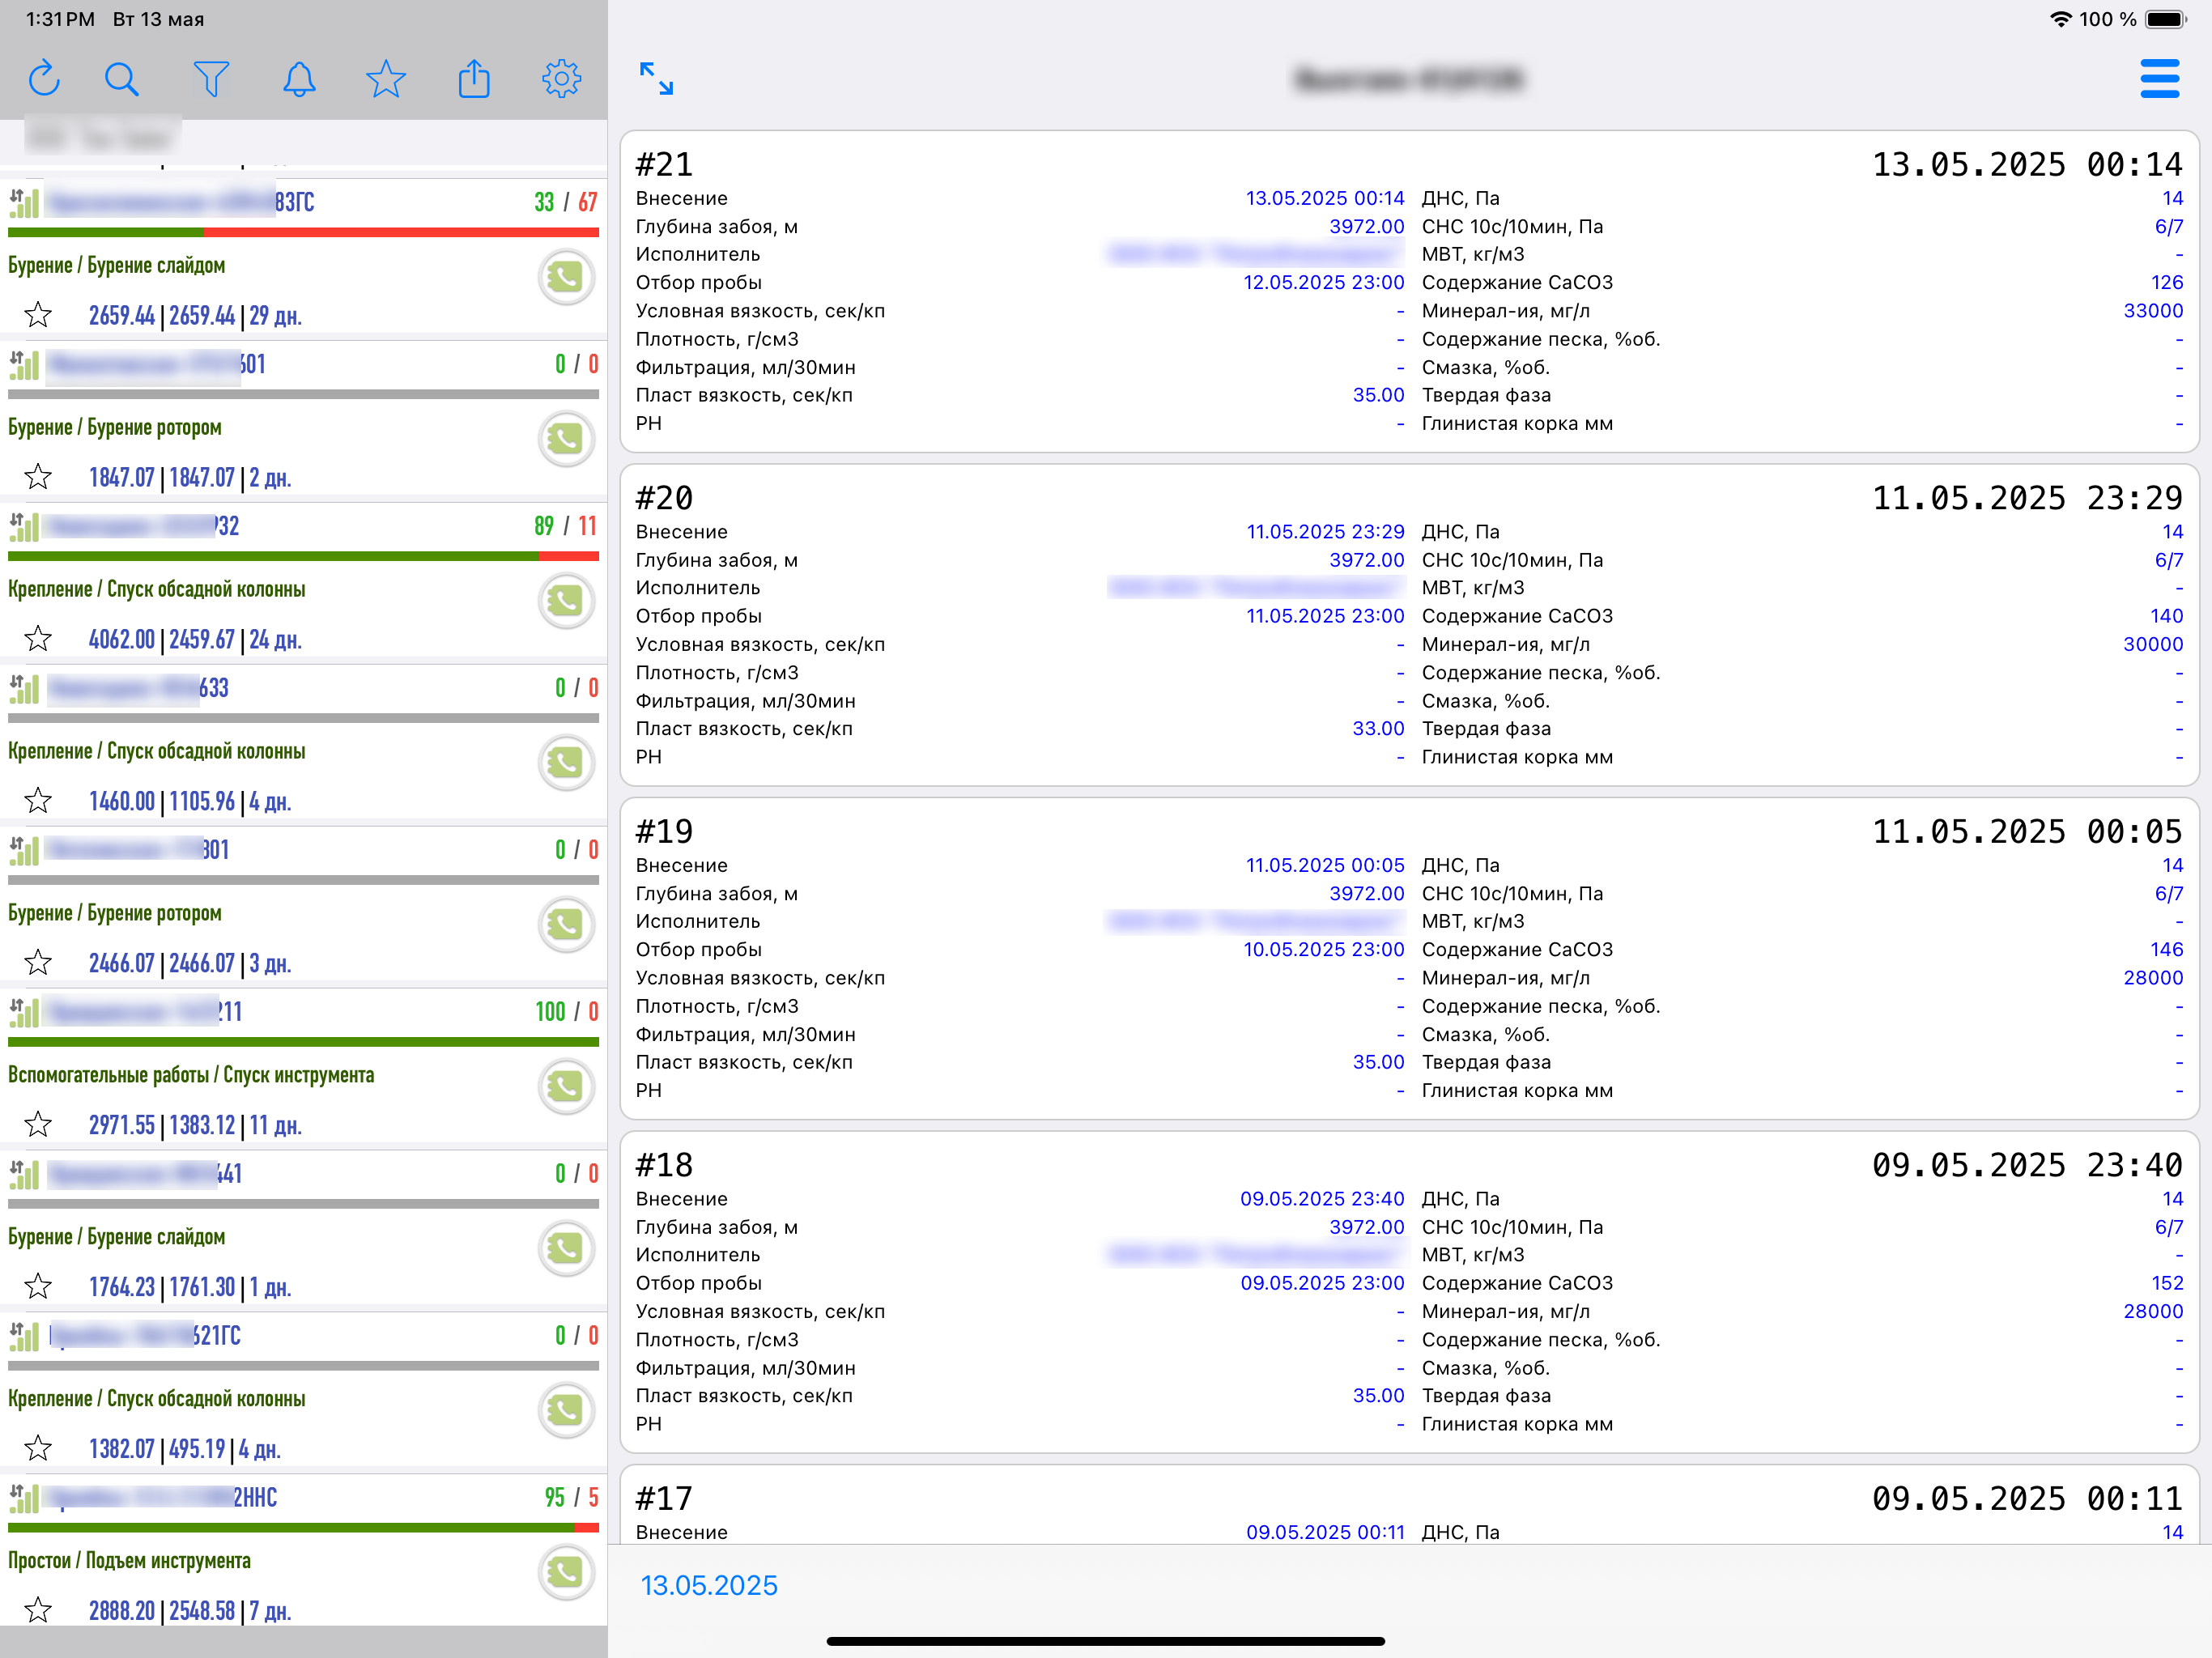Tap the depth line "2888.20 | 2548.58 | 7 дн."
The width and height of the screenshot is (2212, 1658).
click(190, 1612)
